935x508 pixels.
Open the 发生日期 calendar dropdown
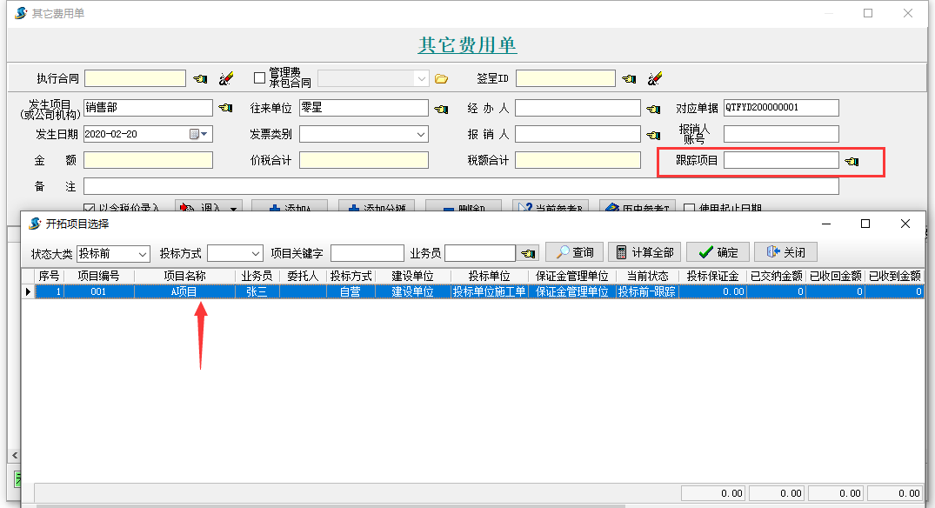(204, 134)
